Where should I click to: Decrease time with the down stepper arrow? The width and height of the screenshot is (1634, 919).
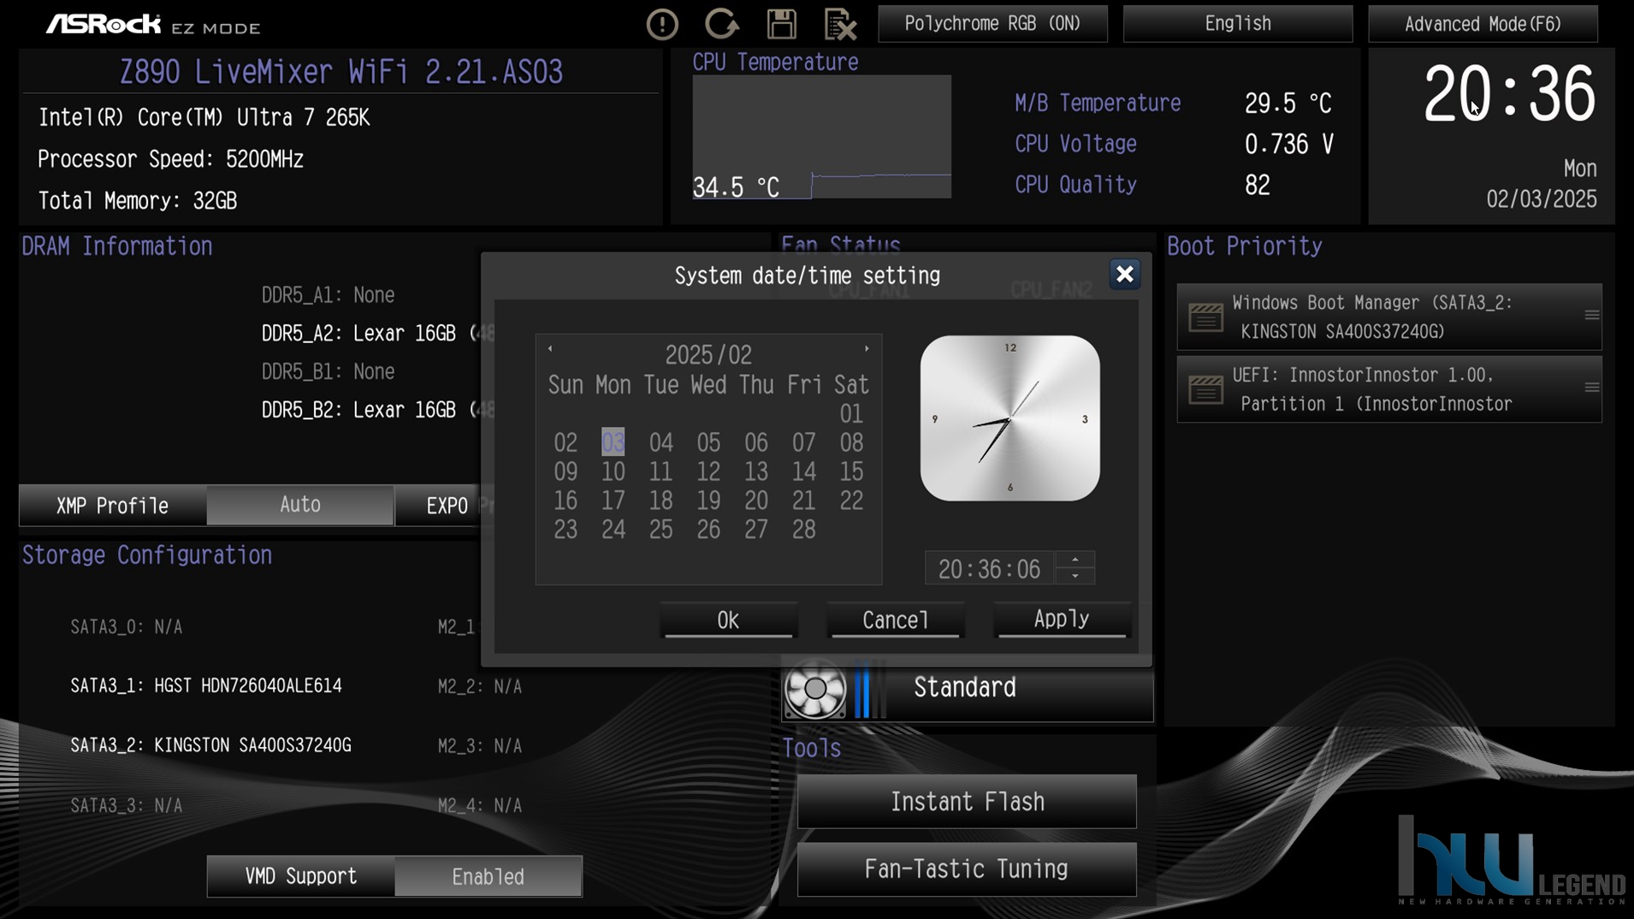(1075, 576)
